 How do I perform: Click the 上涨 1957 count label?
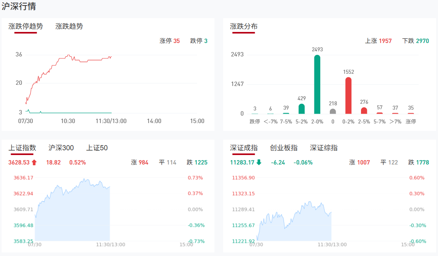(378, 41)
